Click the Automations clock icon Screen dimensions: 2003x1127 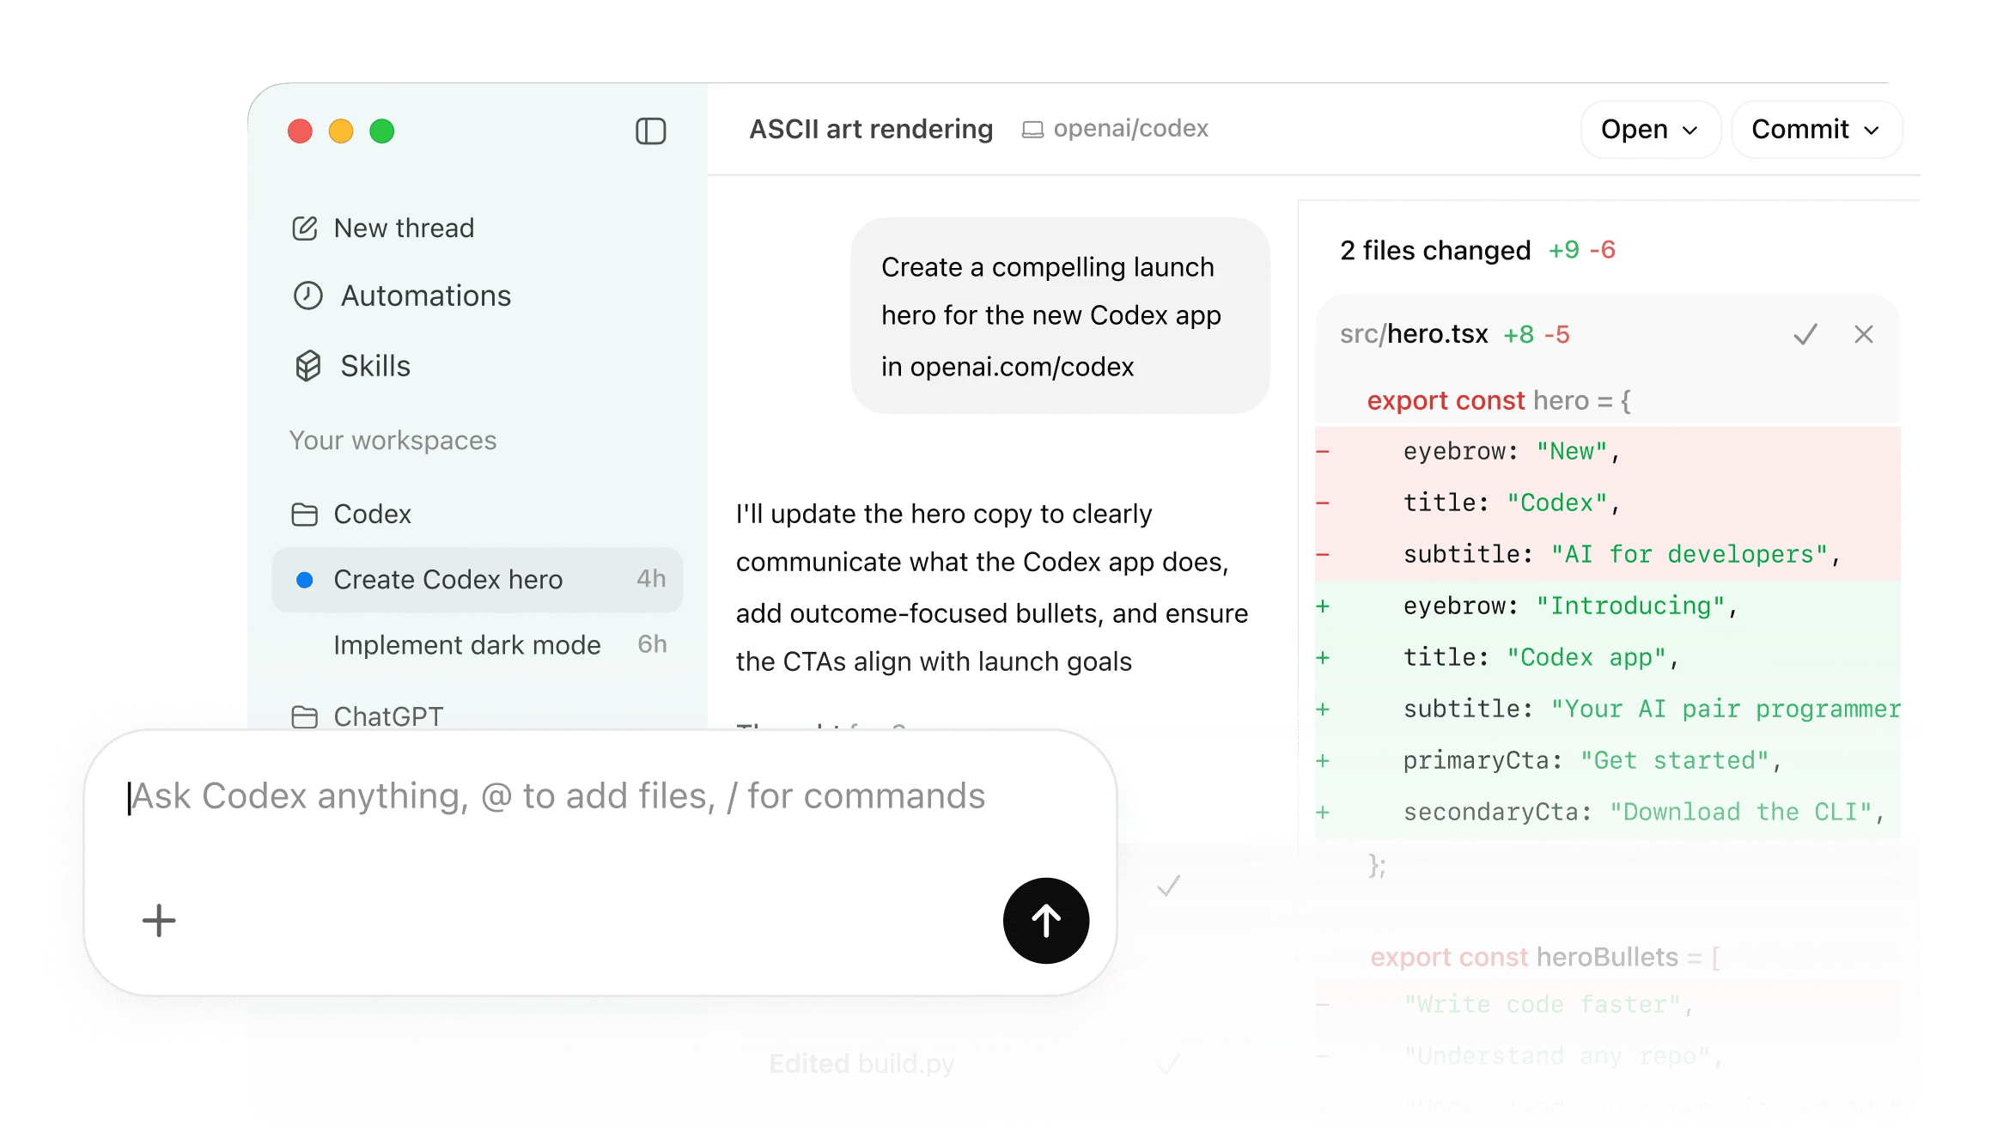click(307, 295)
